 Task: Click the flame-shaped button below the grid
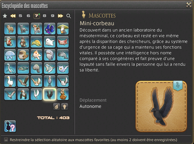coord(57,106)
